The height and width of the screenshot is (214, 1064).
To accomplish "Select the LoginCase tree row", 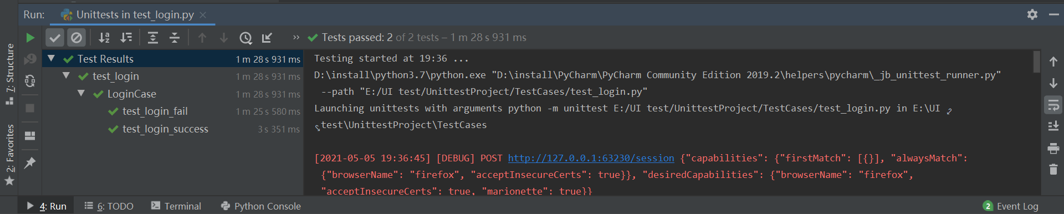I will [173, 94].
